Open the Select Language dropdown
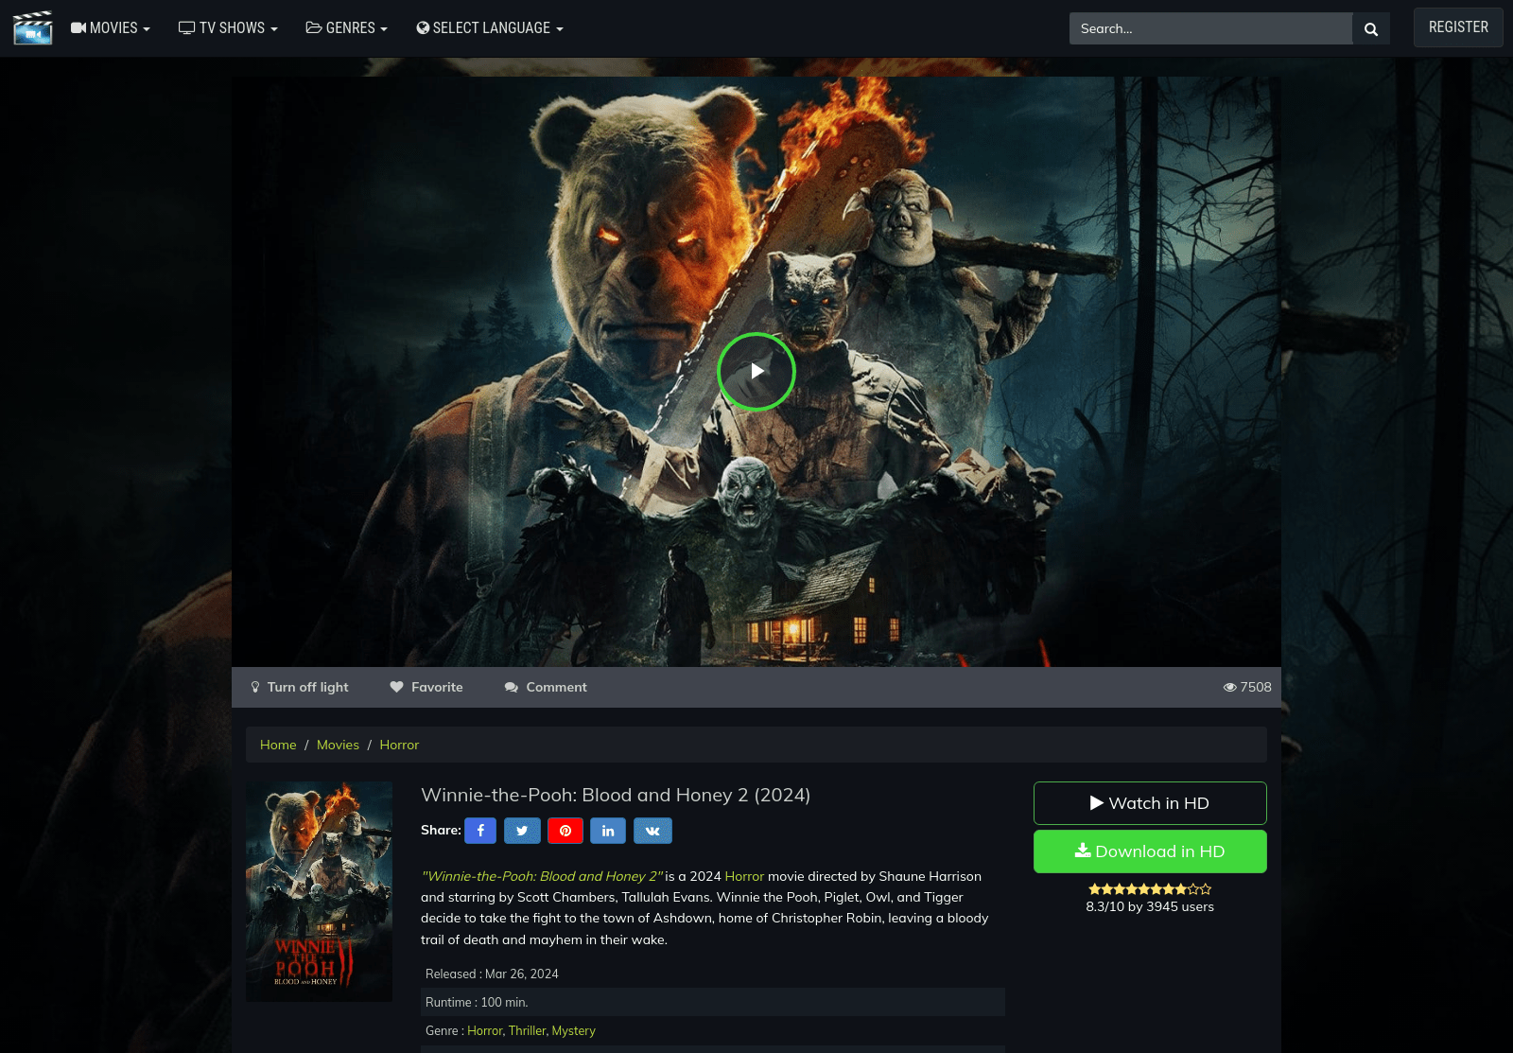 [490, 28]
